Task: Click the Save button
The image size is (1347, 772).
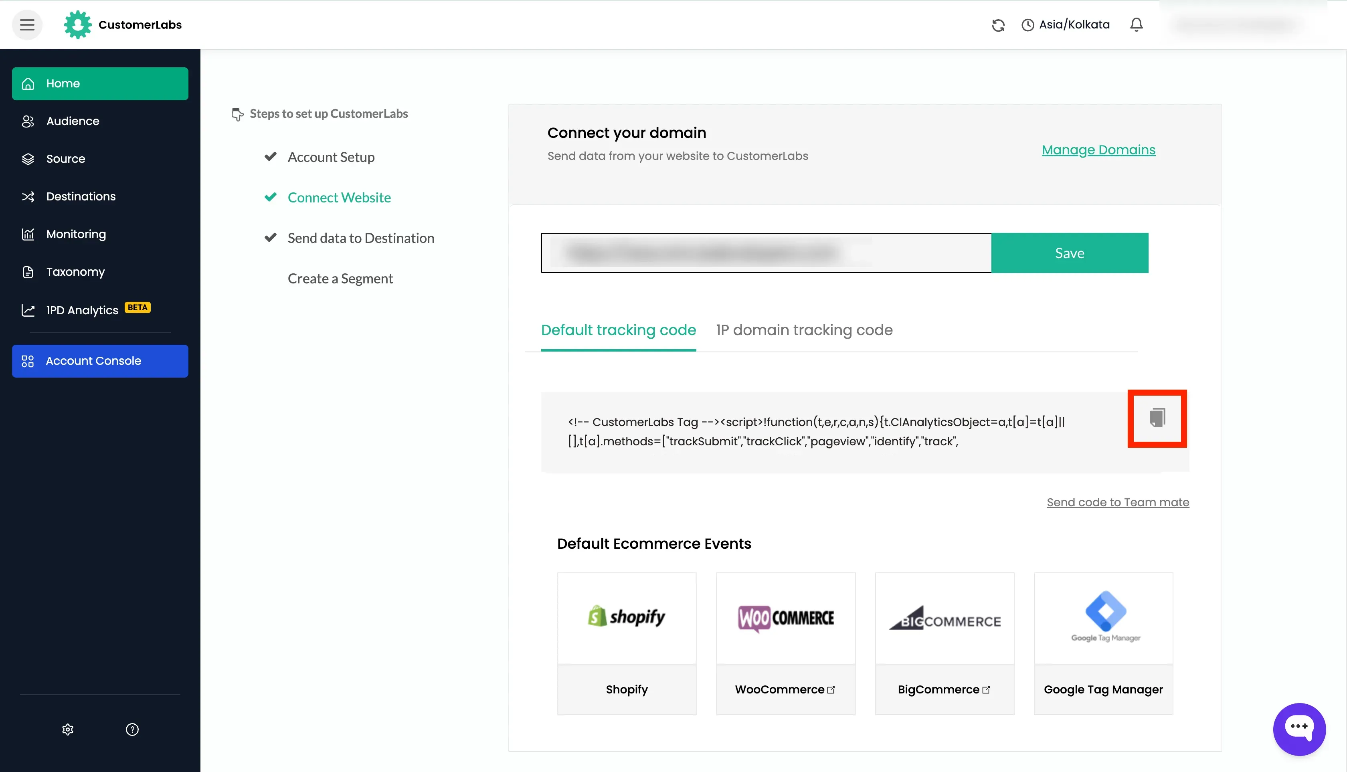Action: pos(1070,253)
